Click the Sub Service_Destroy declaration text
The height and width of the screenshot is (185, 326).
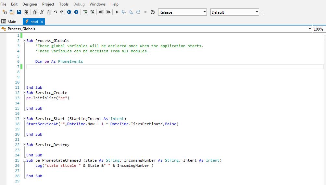click(48, 145)
